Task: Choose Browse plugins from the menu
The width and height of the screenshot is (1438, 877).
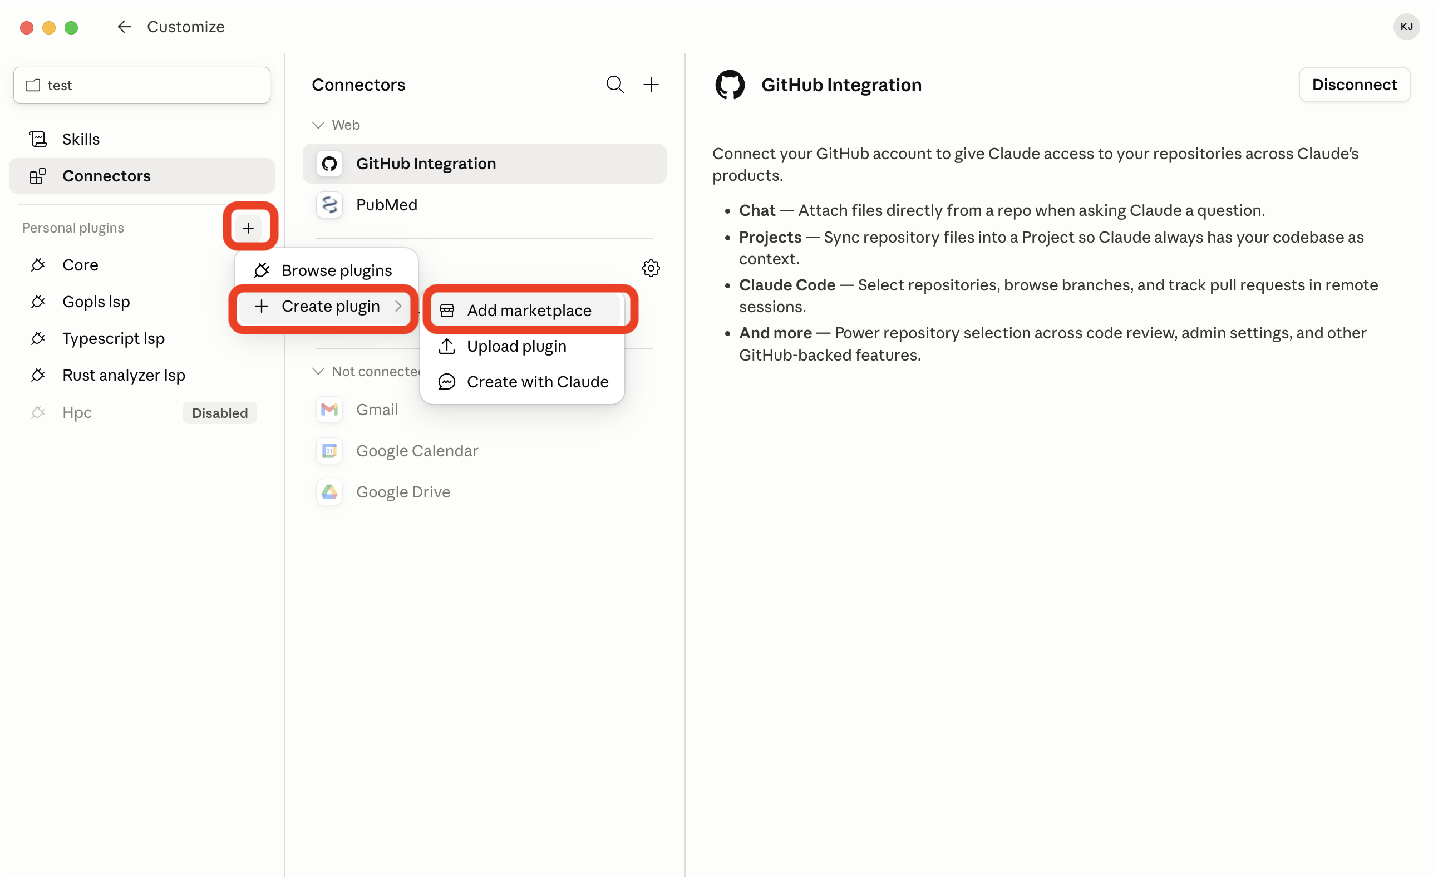Action: pyautogui.click(x=326, y=270)
